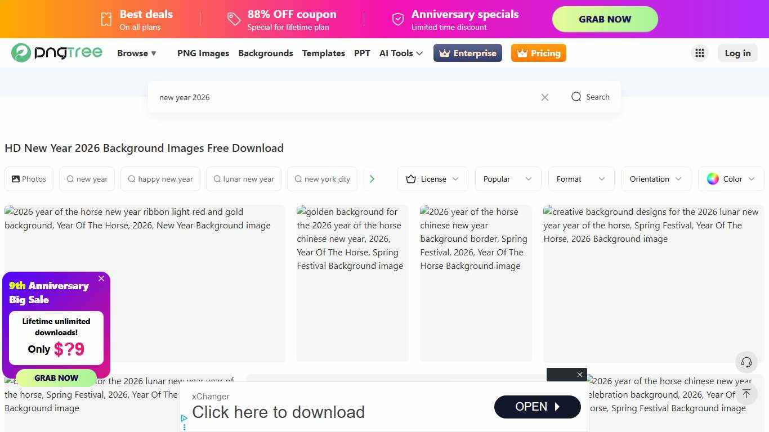Select the 'lunar new year' tag
The width and height of the screenshot is (769, 432).
click(243, 179)
